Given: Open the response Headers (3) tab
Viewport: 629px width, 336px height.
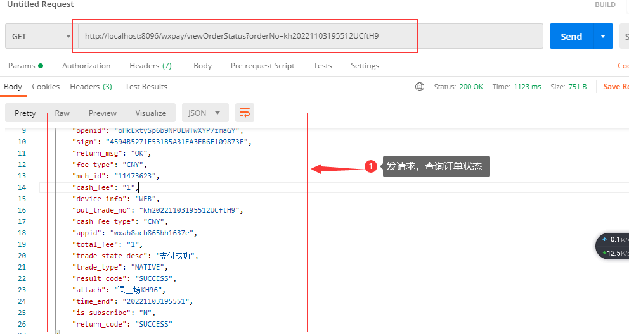Looking at the screenshot, I should tap(91, 87).
